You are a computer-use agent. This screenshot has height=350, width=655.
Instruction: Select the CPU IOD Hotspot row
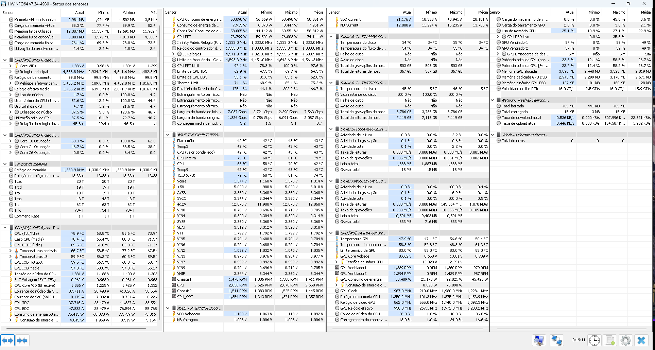pyautogui.click(x=80, y=262)
